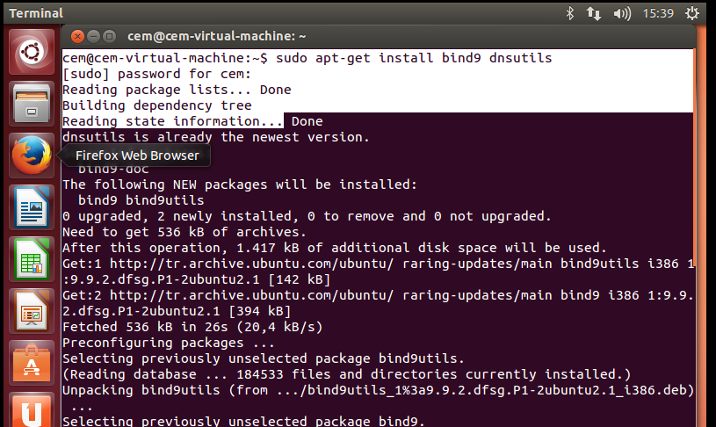Viewport: 716px width, 427px height.
Task: Launch Ubuntu Software Center shopping bag icon
Action: click(x=32, y=363)
